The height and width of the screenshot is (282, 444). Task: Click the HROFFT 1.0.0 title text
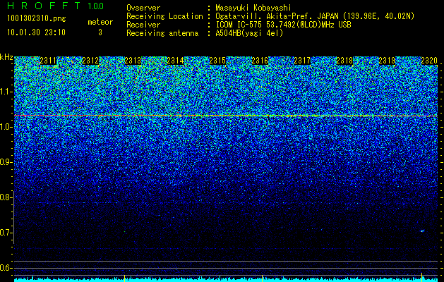tap(56, 6)
